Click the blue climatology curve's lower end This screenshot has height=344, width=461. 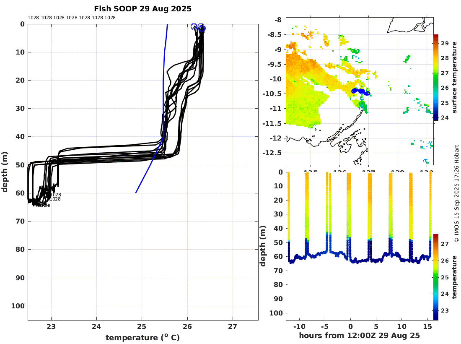136,193
